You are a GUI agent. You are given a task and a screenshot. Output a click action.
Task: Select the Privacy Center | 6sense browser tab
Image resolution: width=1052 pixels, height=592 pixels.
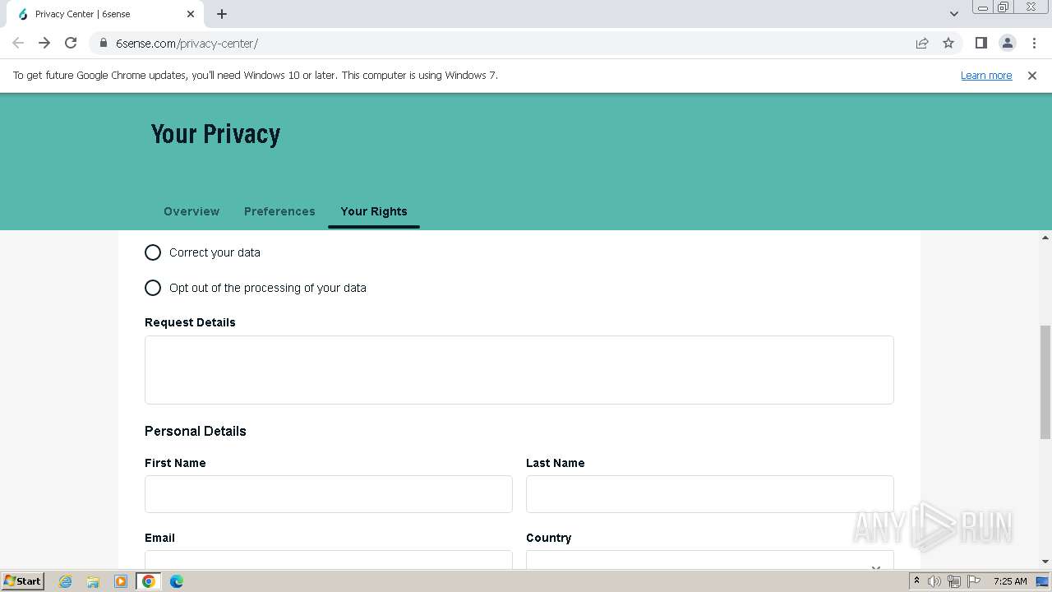click(104, 14)
